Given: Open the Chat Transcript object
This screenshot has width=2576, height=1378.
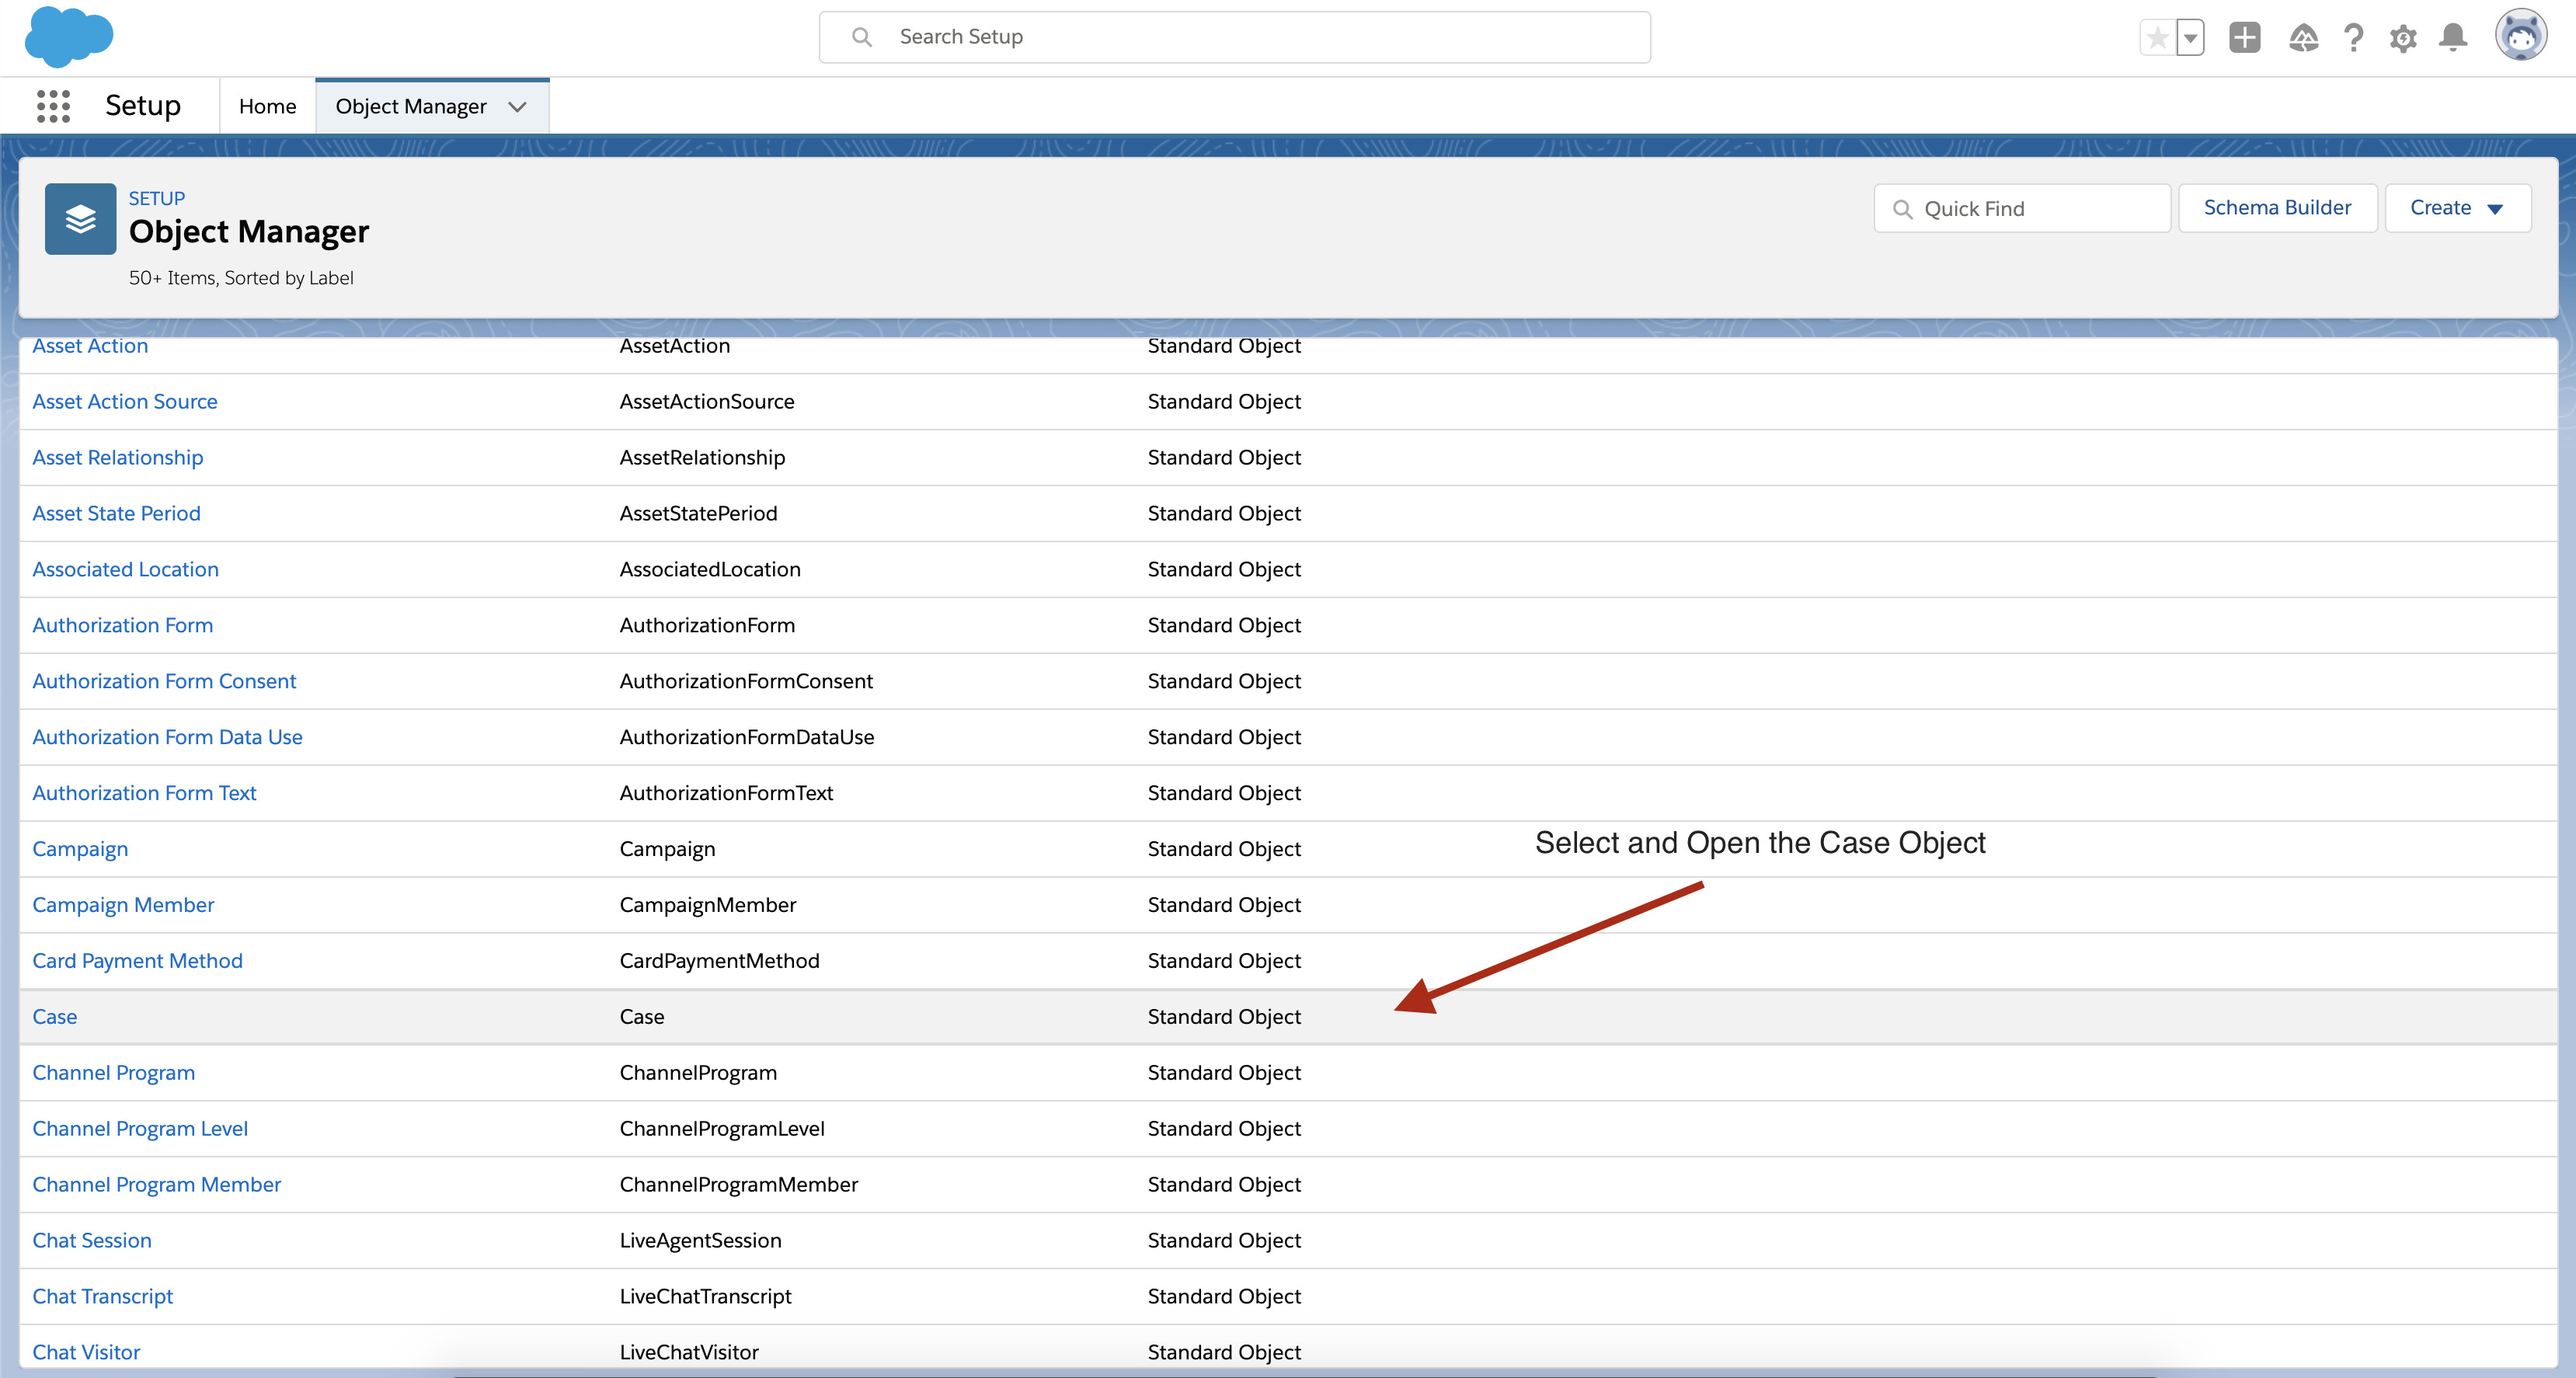Looking at the screenshot, I should [x=102, y=1297].
